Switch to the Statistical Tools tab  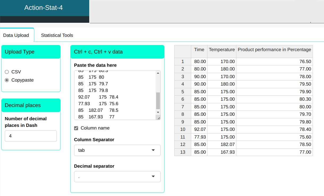coord(57,35)
